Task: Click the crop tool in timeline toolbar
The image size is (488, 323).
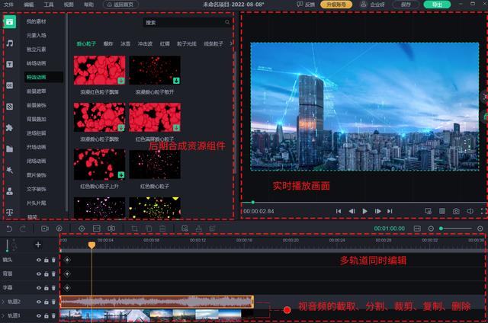Action: 134,229
